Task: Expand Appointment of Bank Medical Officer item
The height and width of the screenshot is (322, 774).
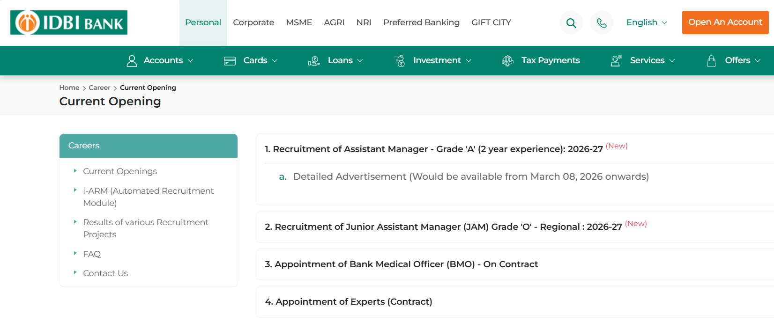Action: (x=402, y=264)
